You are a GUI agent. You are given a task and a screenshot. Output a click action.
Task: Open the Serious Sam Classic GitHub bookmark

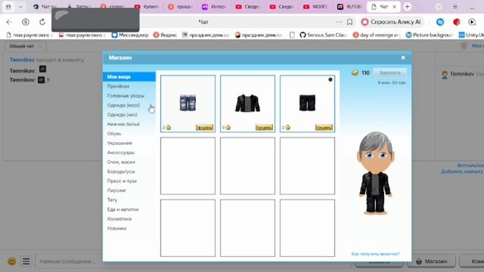click(x=323, y=35)
